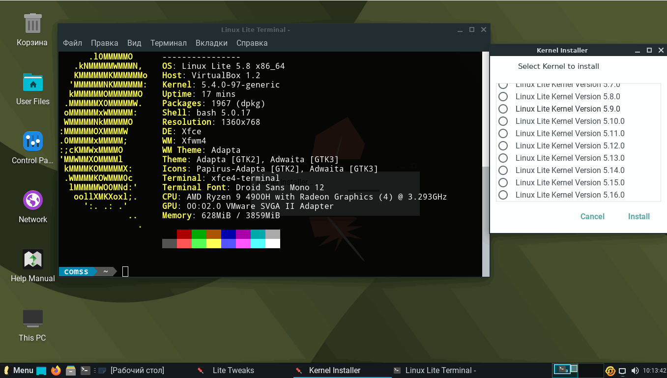Open the Файл menu in terminal
667x378 pixels.
(x=72, y=43)
